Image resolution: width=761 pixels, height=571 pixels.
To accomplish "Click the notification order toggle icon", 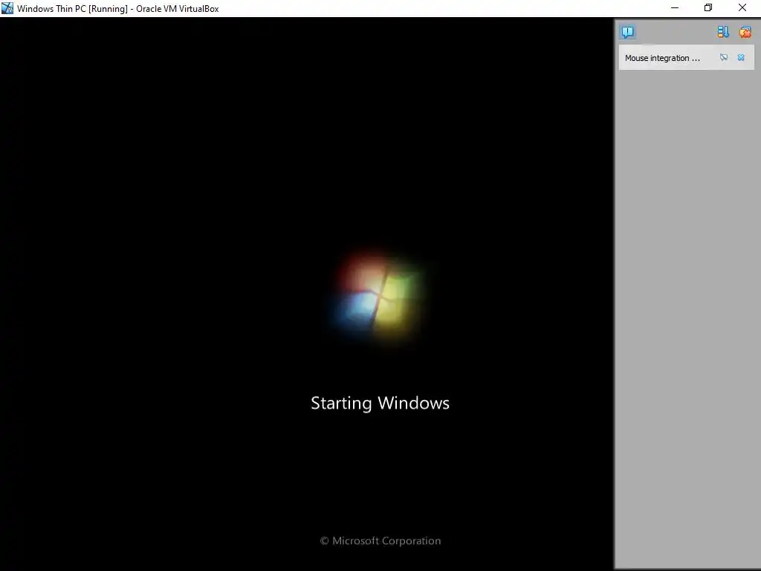I will click(x=723, y=32).
